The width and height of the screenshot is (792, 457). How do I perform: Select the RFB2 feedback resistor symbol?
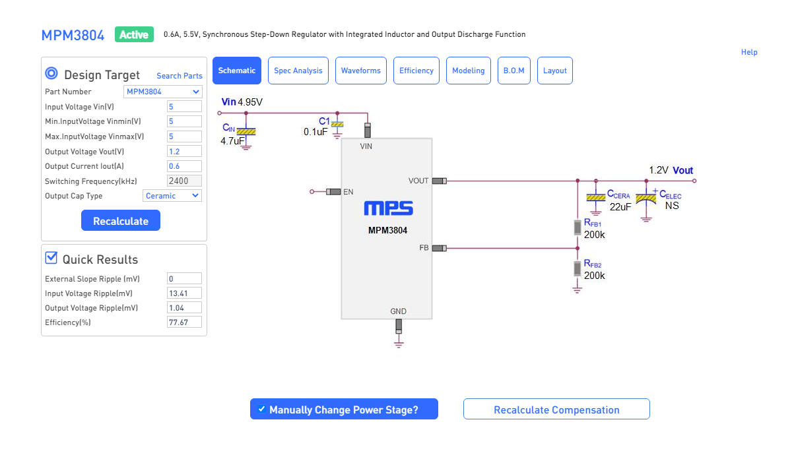click(577, 268)
